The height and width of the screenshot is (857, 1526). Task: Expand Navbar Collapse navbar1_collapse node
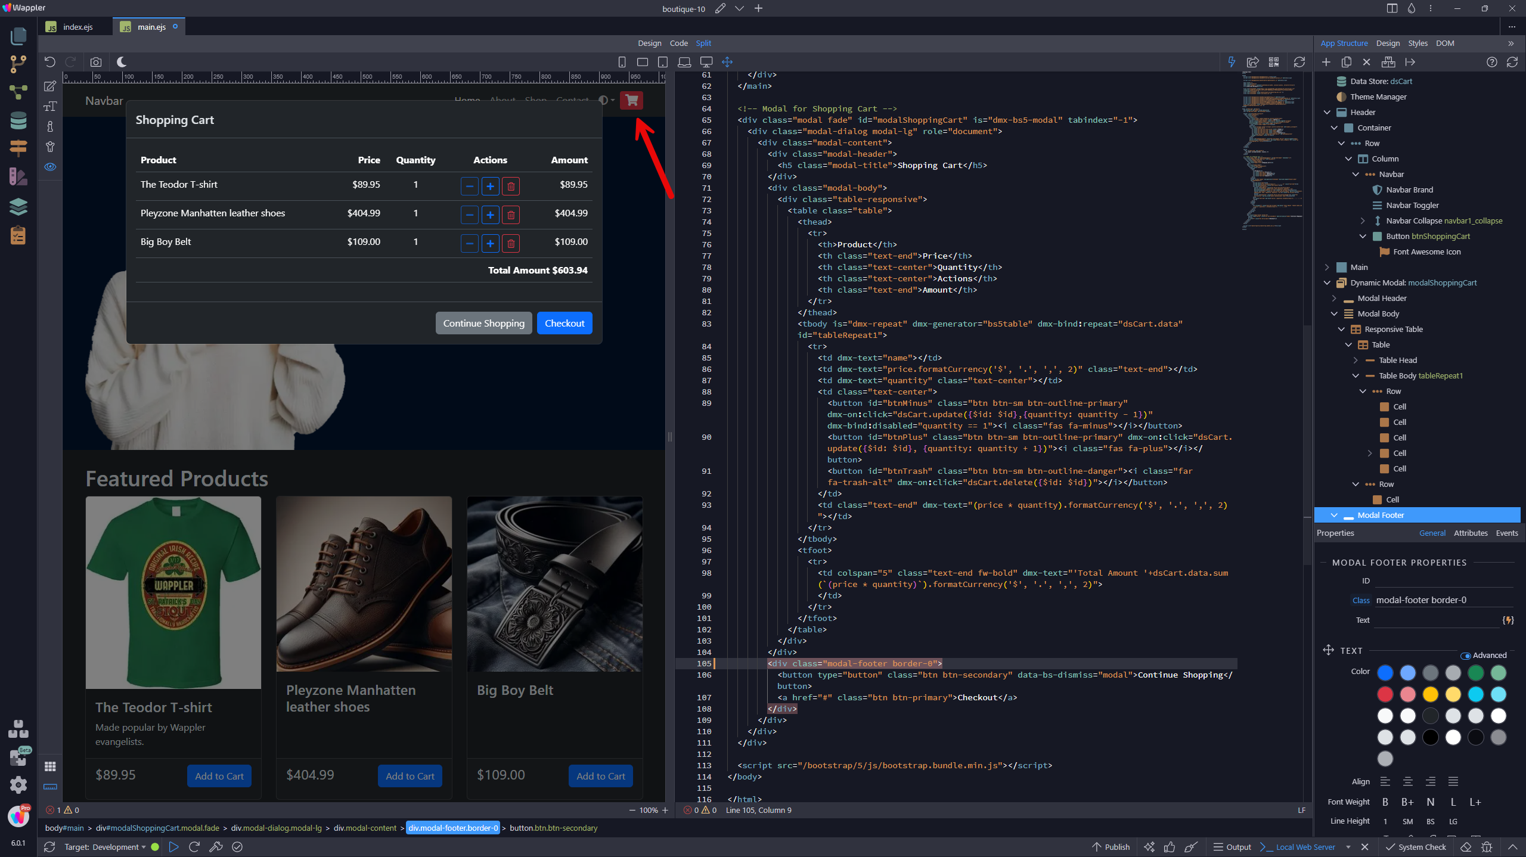(1363, 221)
